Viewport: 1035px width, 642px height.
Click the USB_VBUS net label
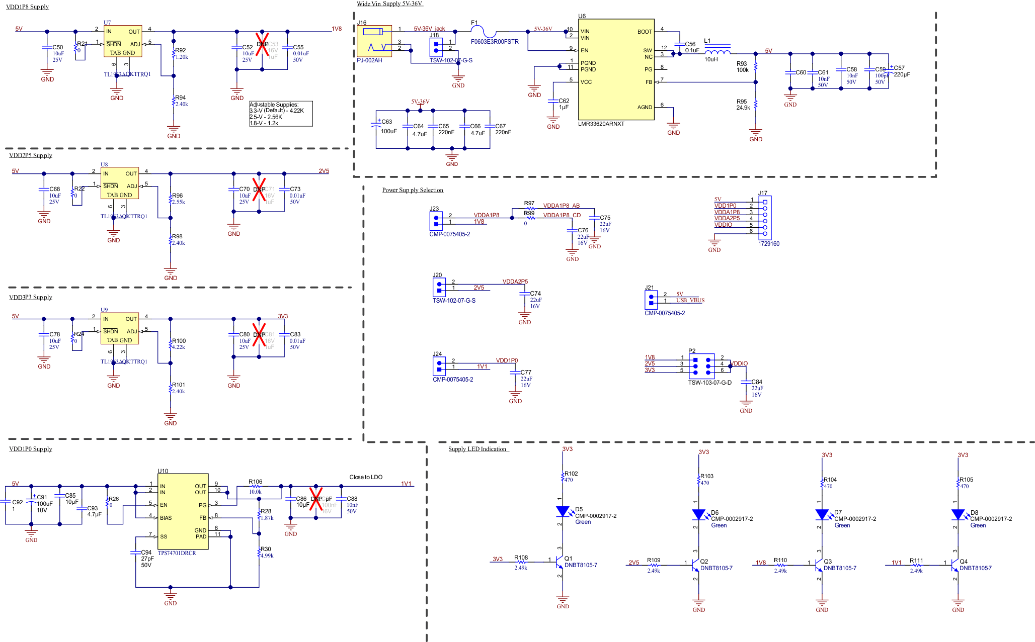(690, 300)
